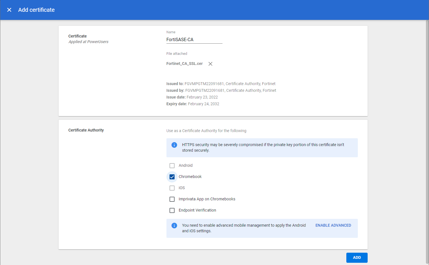Click info icon next to advanced mobile management notice
429x265 pixels.
tap(174, 226)
